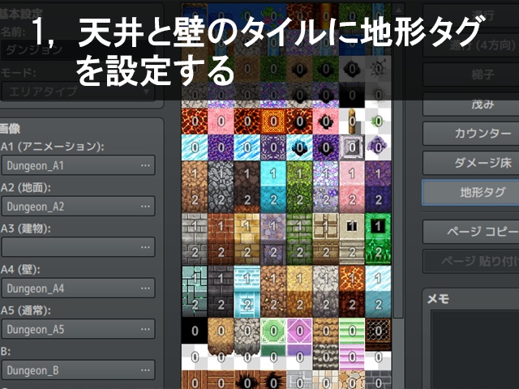Click the pink ceiling tile tagged 1

(x=352, y=173)
